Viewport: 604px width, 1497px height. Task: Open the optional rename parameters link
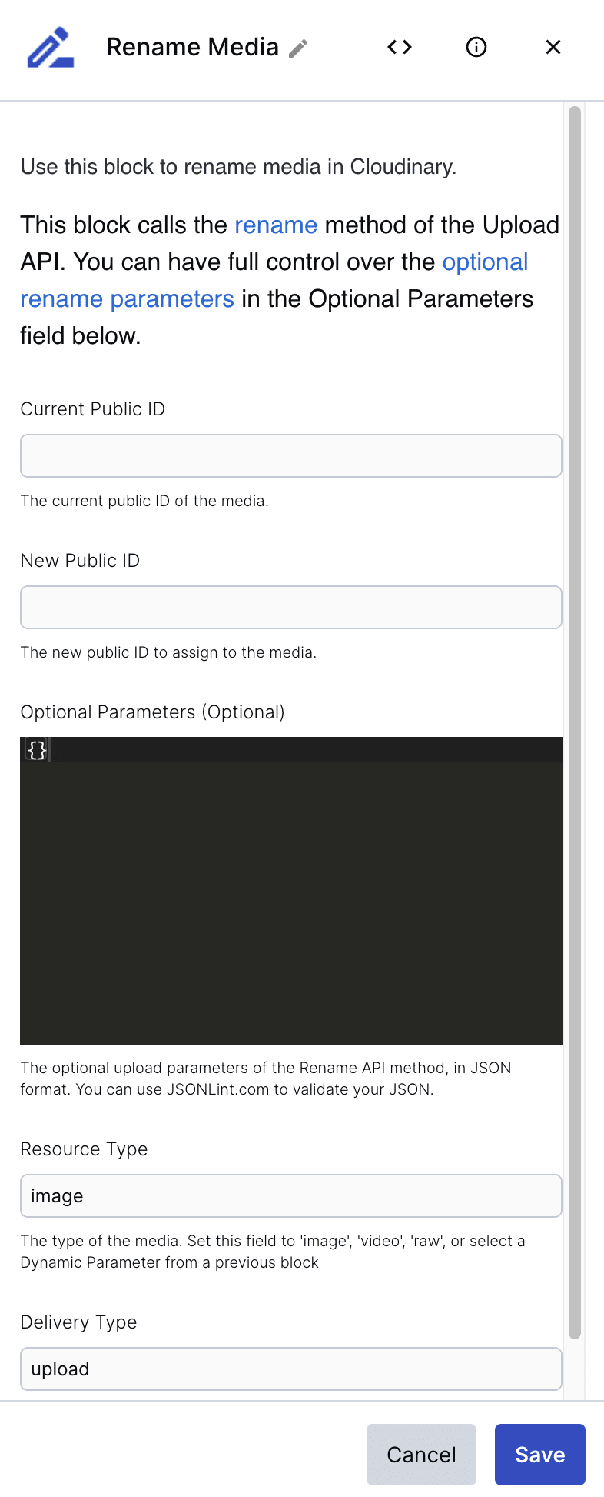coord(274,280)
